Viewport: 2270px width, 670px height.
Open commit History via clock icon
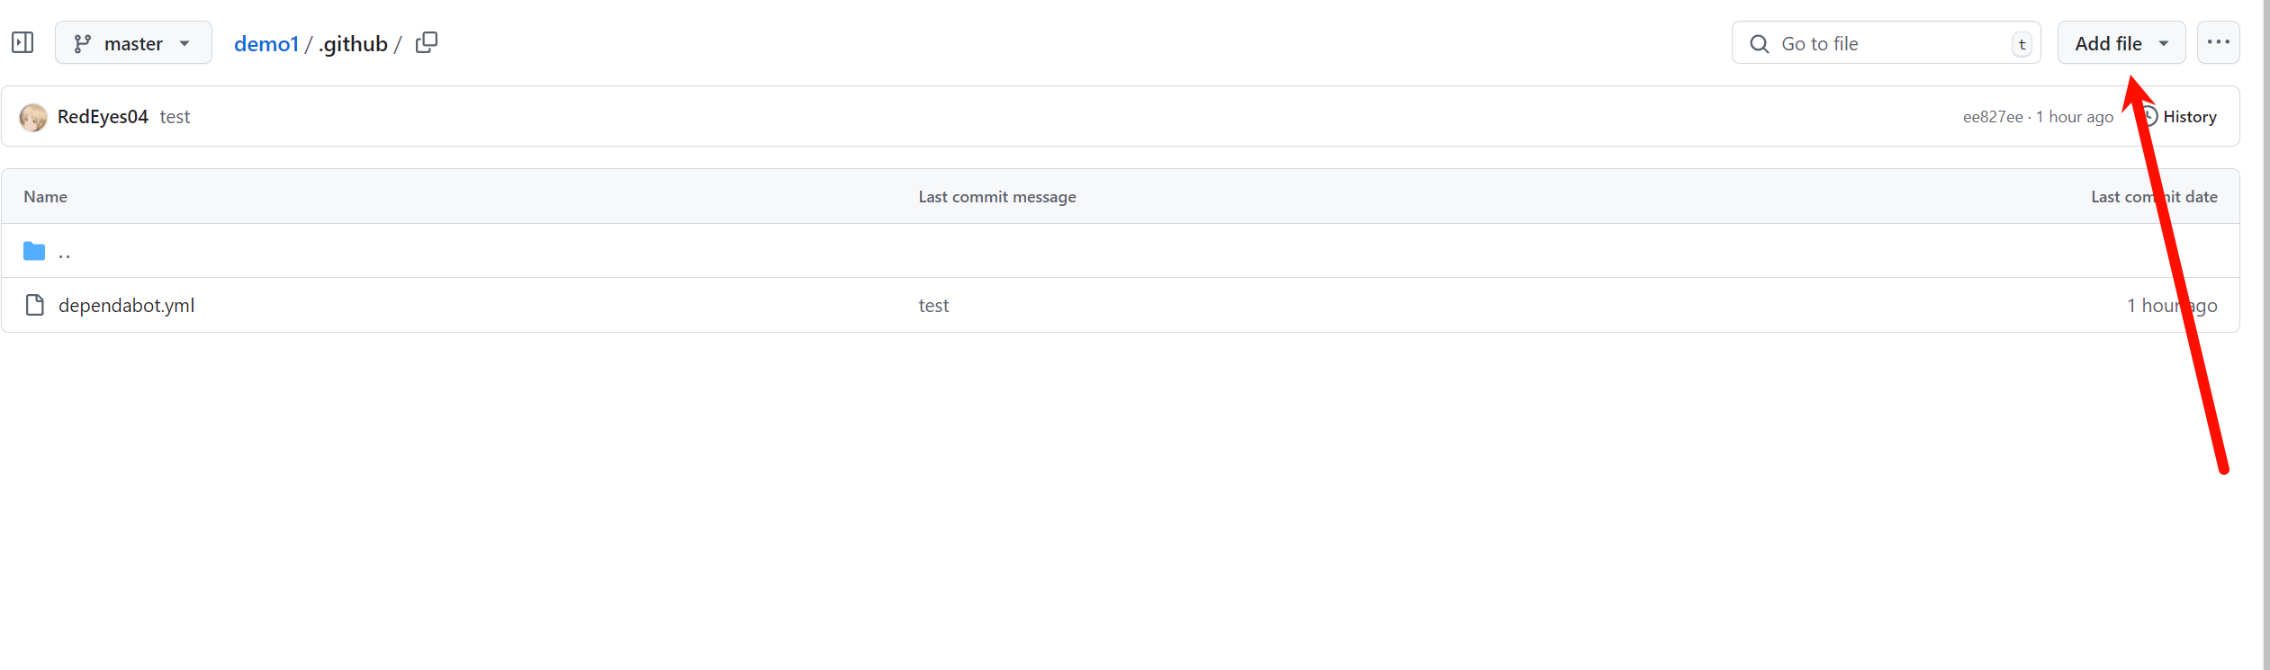2149,116
